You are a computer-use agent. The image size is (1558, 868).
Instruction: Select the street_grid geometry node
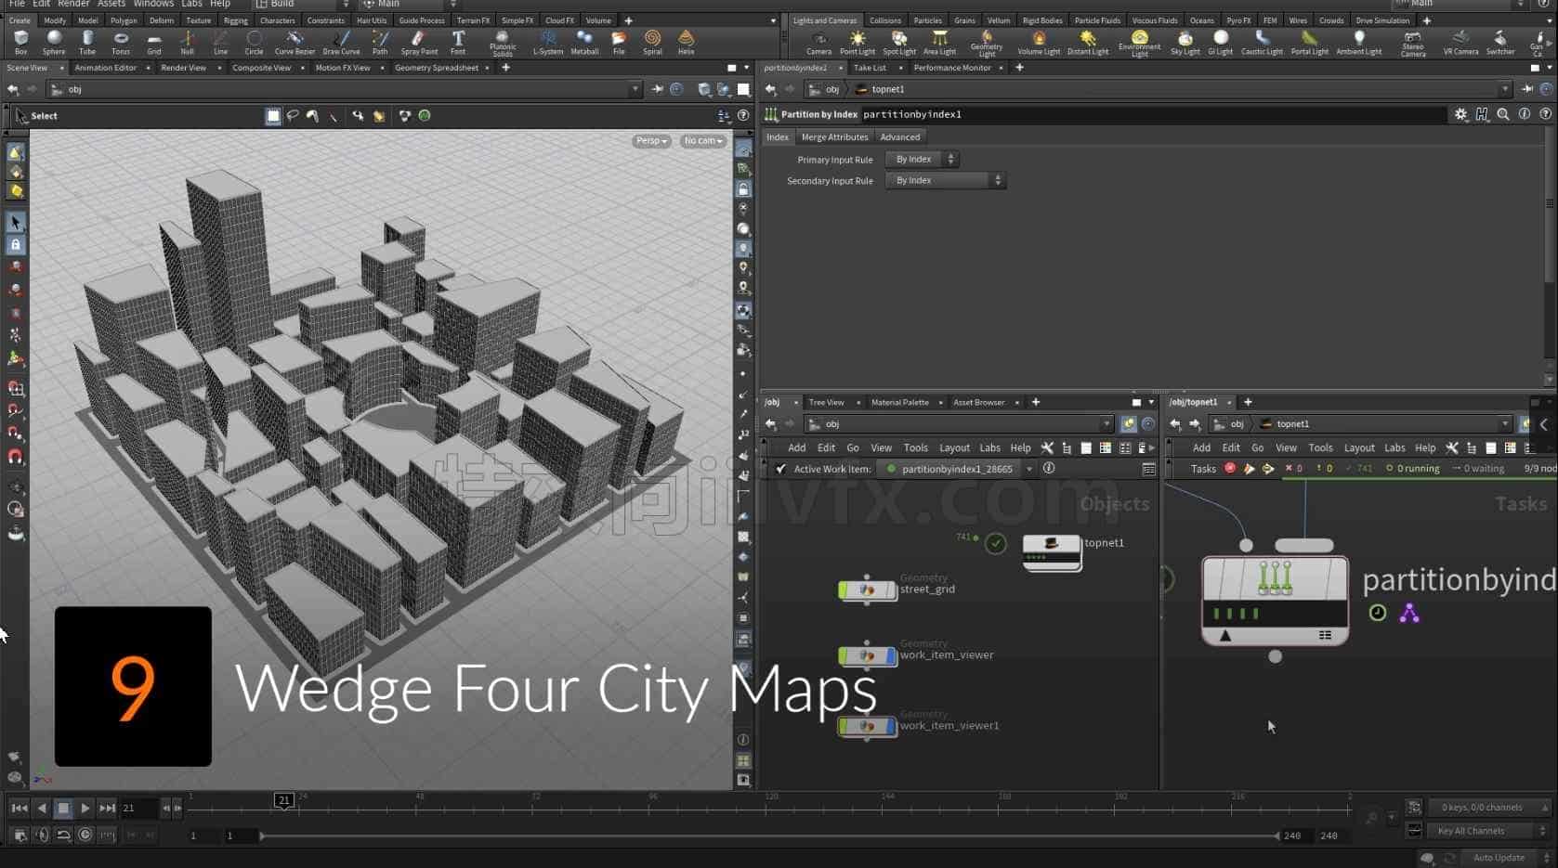tap(867, 589)
